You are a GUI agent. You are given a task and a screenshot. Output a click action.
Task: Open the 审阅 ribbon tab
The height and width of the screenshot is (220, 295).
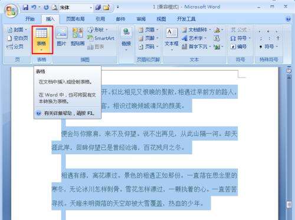(x=141, y=19)
